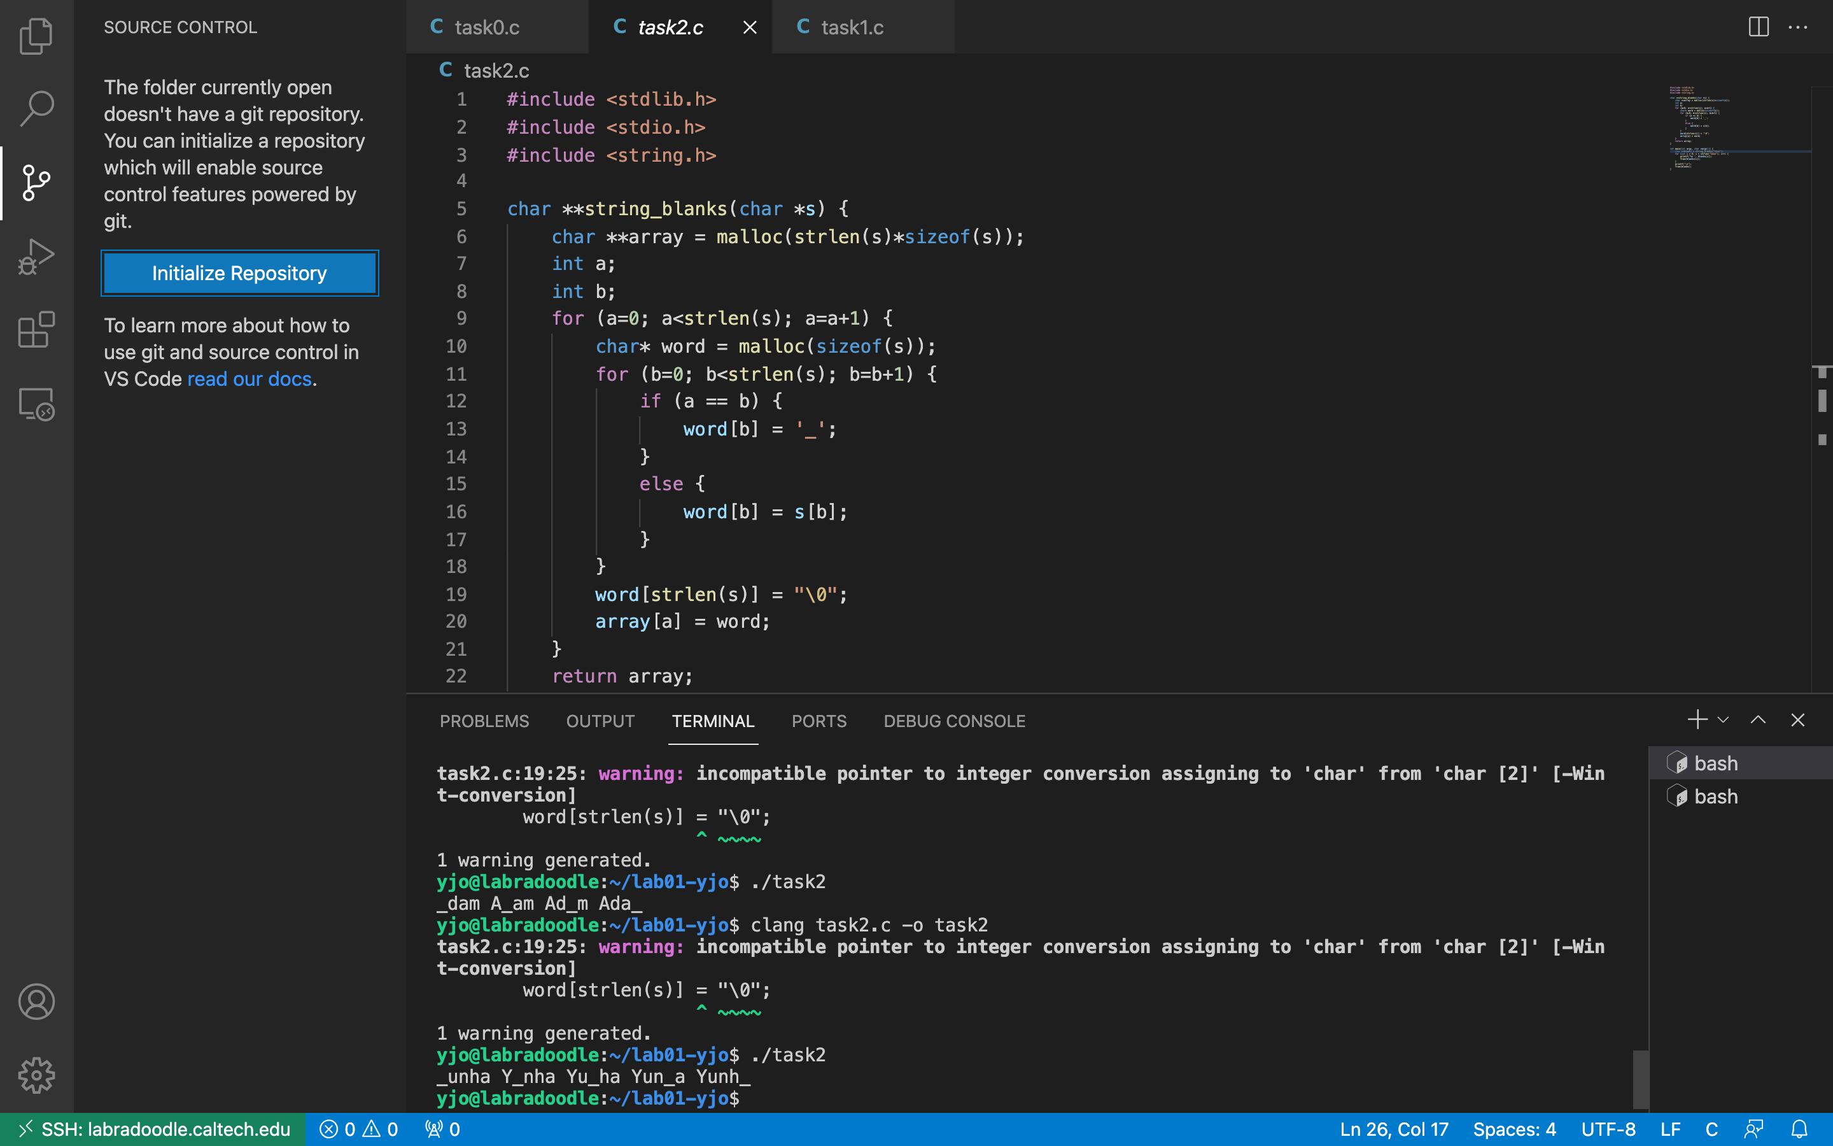The width and height of the screenshot is (1833, 1146).
Task: Open the Extensions view icon
Action: tap(36, 330)
